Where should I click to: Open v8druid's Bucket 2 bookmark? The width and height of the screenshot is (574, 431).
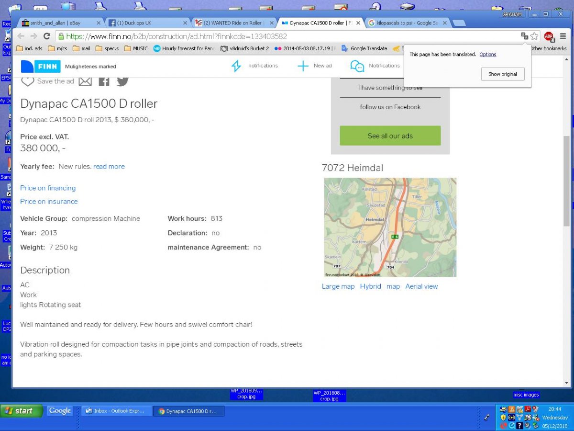coord(244,48)
